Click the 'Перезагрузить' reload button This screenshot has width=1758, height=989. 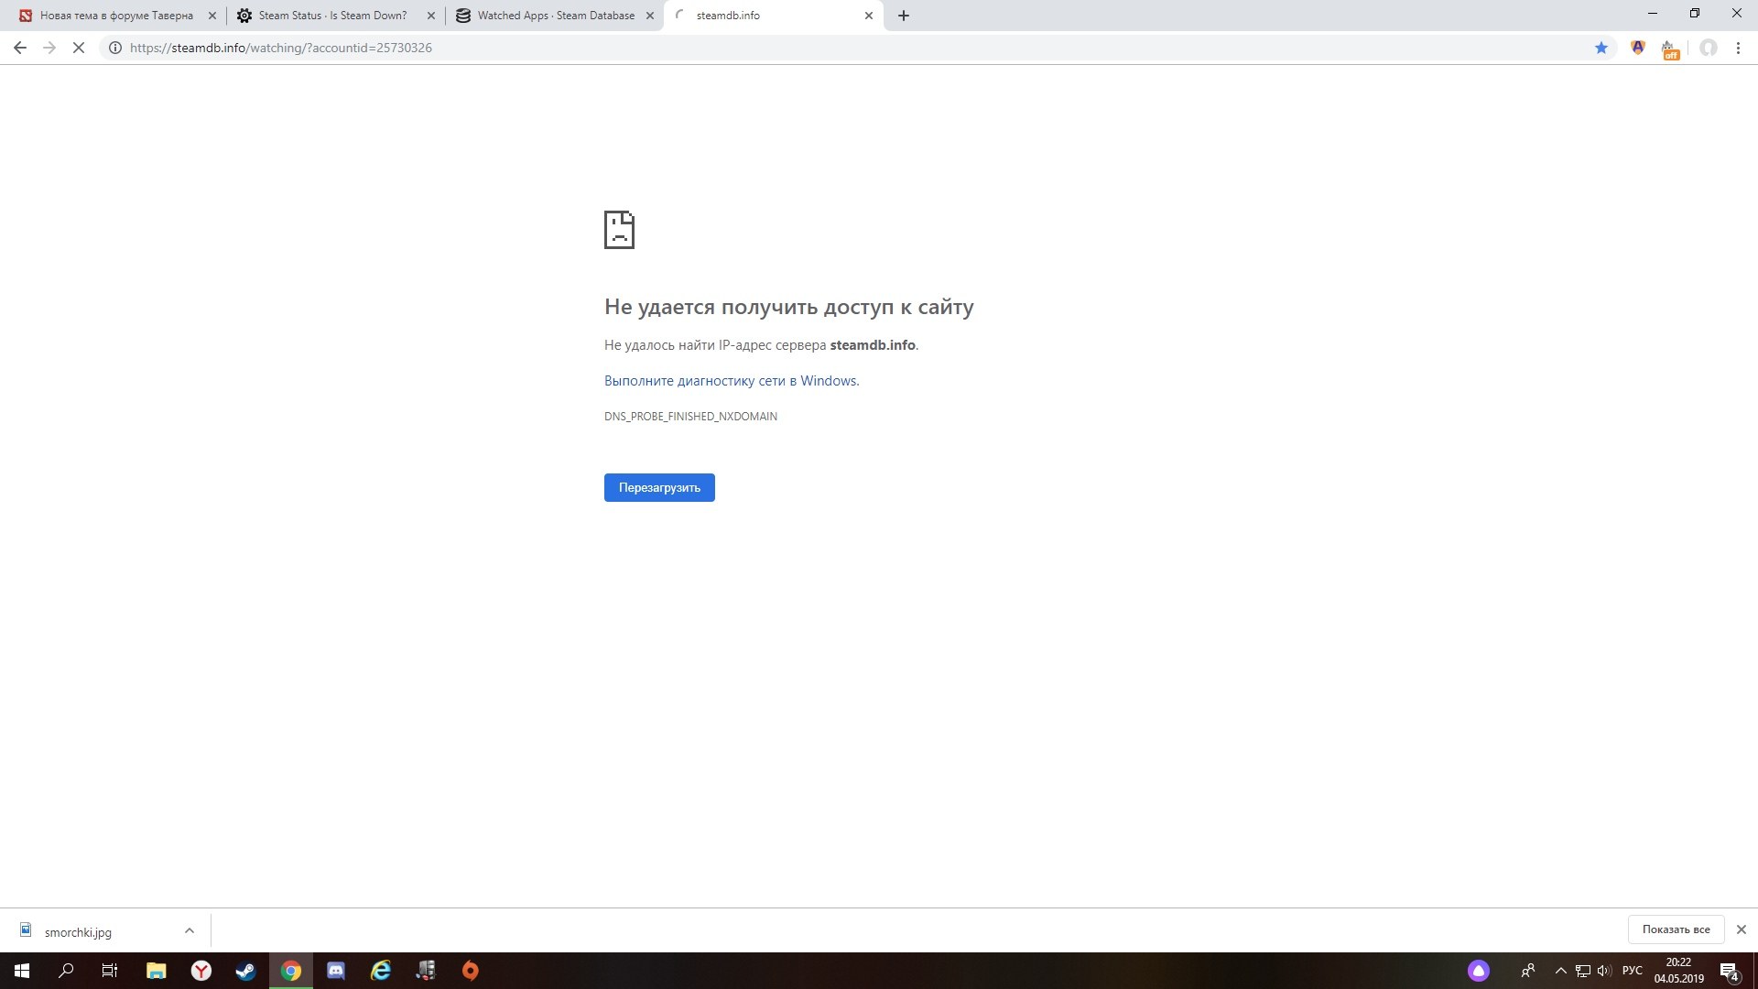[x=659, y=487]
